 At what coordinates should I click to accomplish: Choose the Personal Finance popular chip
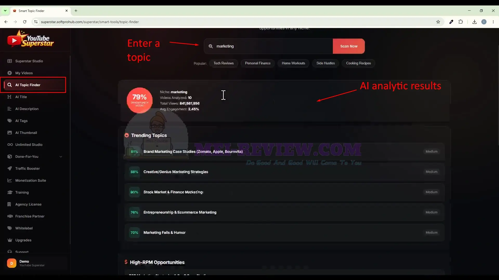(x=258, y=63)
